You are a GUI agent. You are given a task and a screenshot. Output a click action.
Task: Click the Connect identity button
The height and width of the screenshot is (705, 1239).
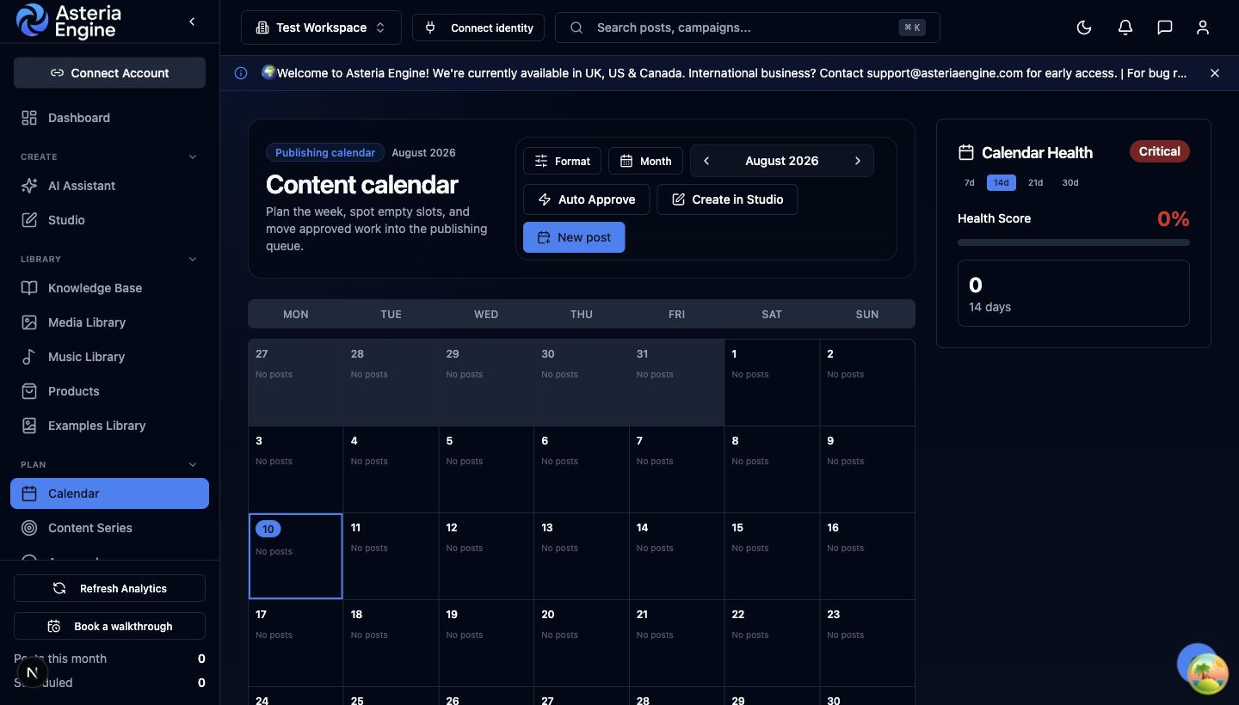tap(478, 28)
